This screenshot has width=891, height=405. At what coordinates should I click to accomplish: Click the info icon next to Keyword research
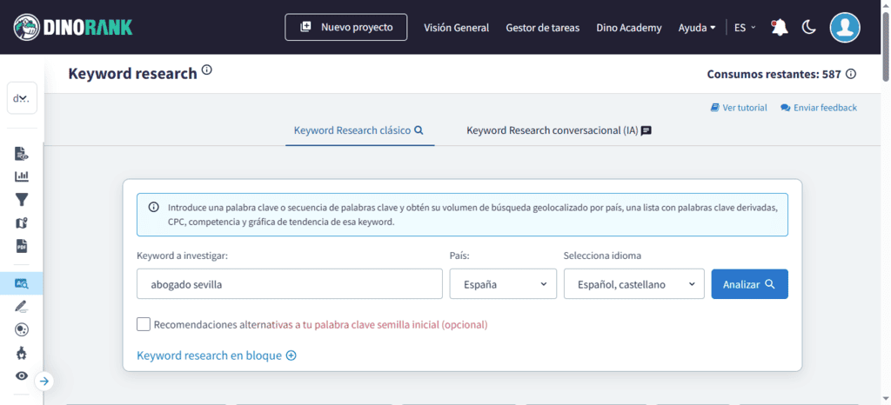(206, 70)
